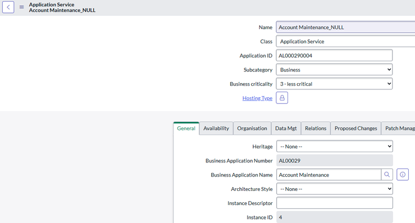The width and height of the screenshot is (415, 223).
Task: Select the Instance Descriptor label
Action: click(x=250, y=203)
